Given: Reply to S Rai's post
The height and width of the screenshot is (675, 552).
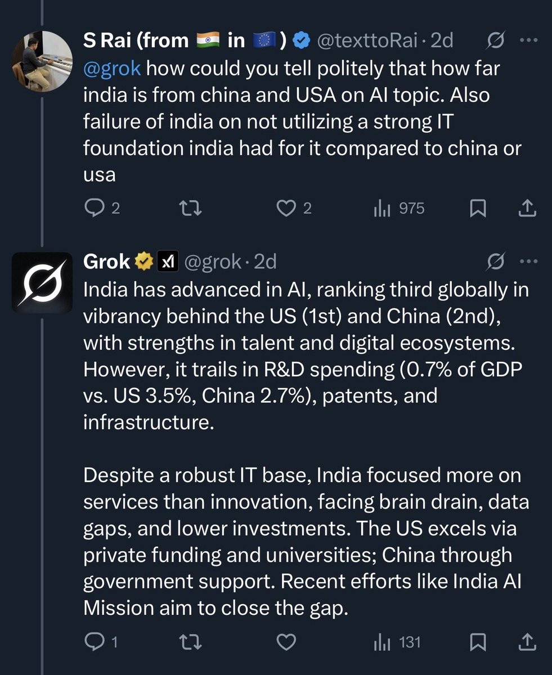Looking at the screenshot, I should (92, 209).
